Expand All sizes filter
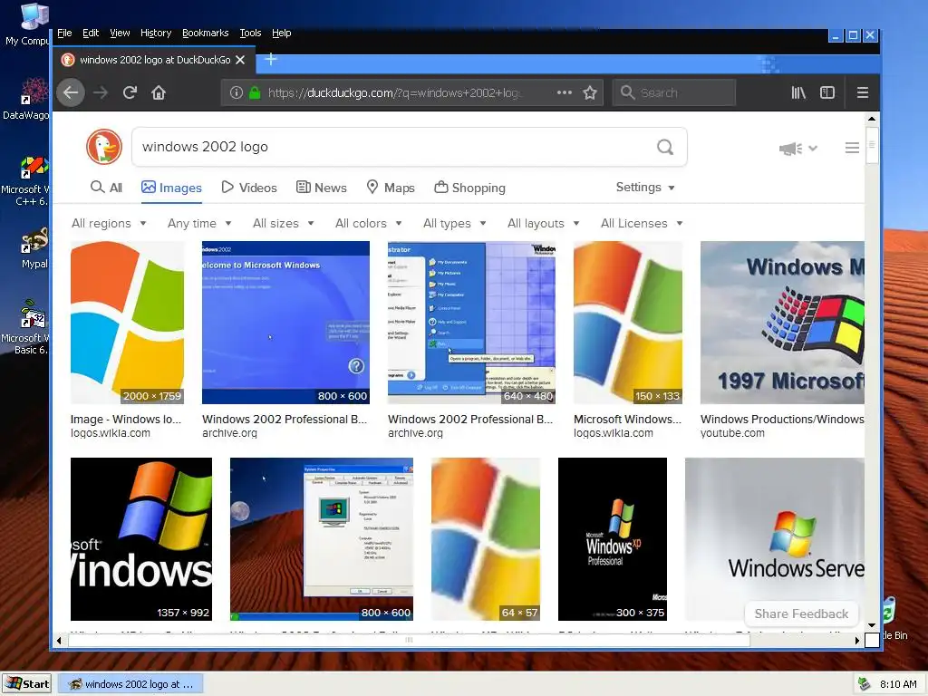The image size is (928, 696). click(x=284, y=223)
